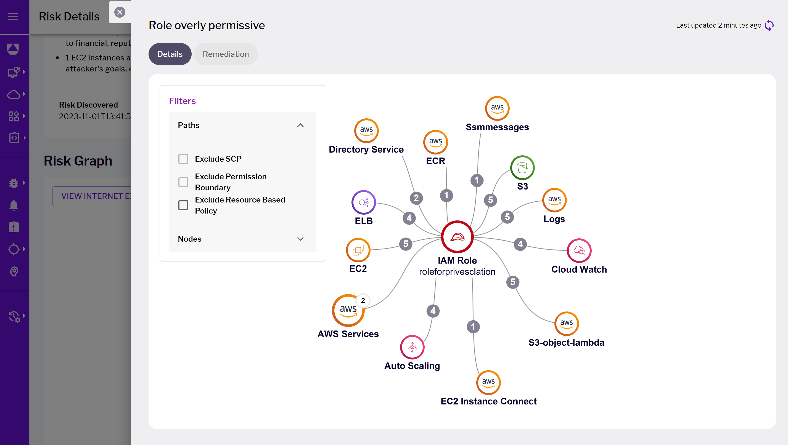Click the badge showing 2 on AWS Services node

363,300
